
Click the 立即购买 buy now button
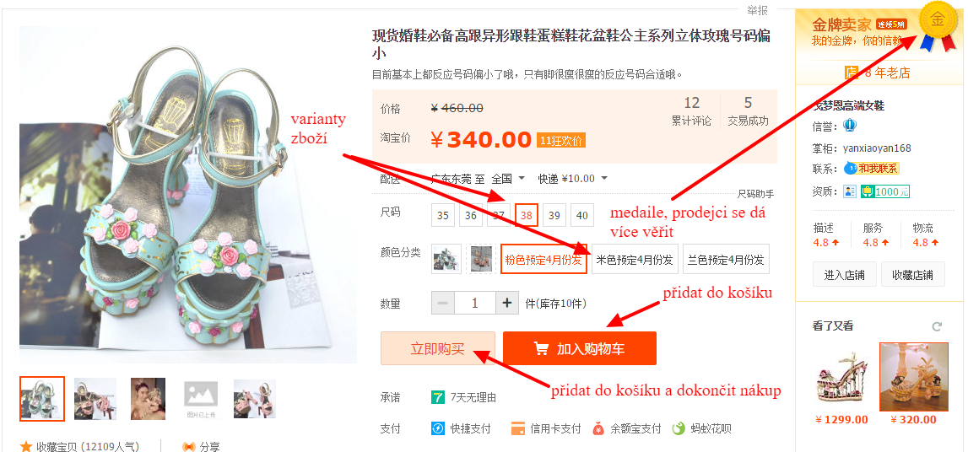click(438, 348)
